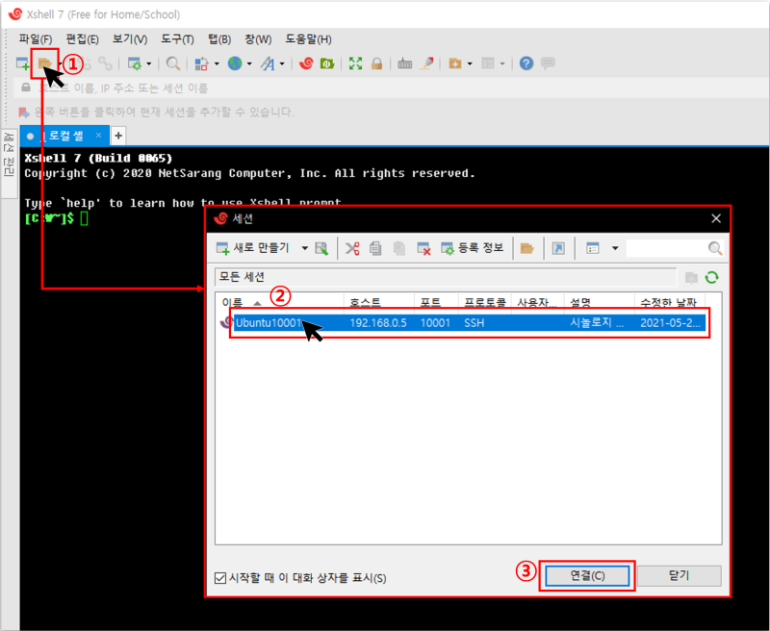The image size is (770, 631).
Task: Click the view mode list icon in Sessions dialog
Action: [x=593, y=248]
